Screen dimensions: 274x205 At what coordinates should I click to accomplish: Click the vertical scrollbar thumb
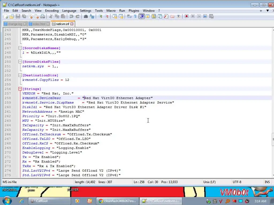click(273, 139)
